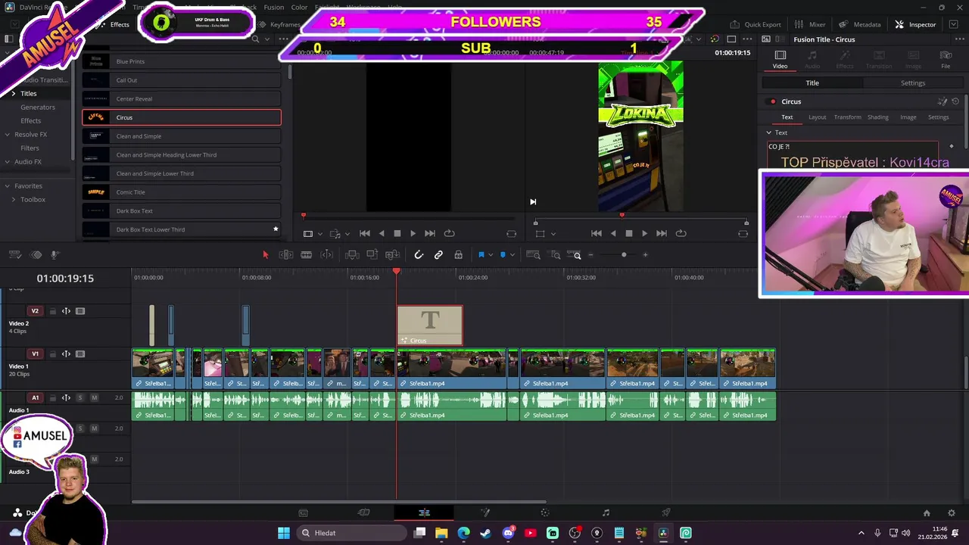Toggle auto select on Video 2 track

tap(66, 311)
